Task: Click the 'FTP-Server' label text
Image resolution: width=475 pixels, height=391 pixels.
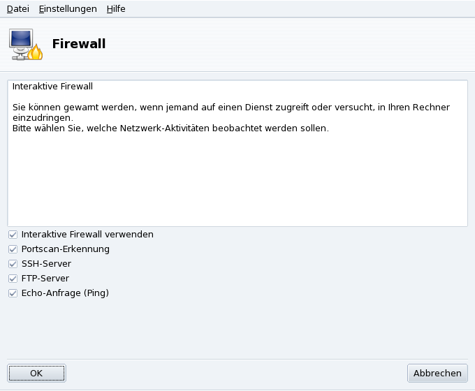Action: pos(45,279)
